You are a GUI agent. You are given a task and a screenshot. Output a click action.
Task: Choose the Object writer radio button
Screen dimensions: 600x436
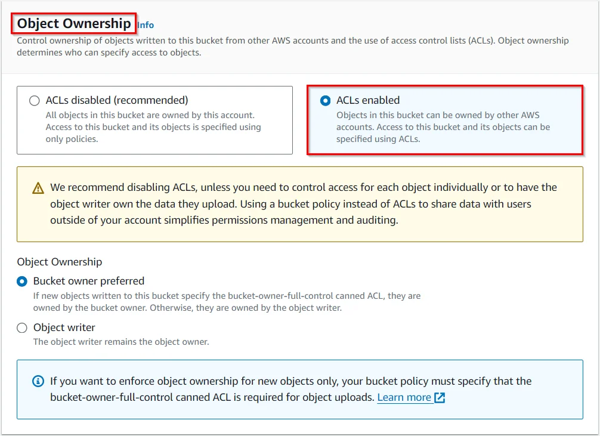click(22, 327)
